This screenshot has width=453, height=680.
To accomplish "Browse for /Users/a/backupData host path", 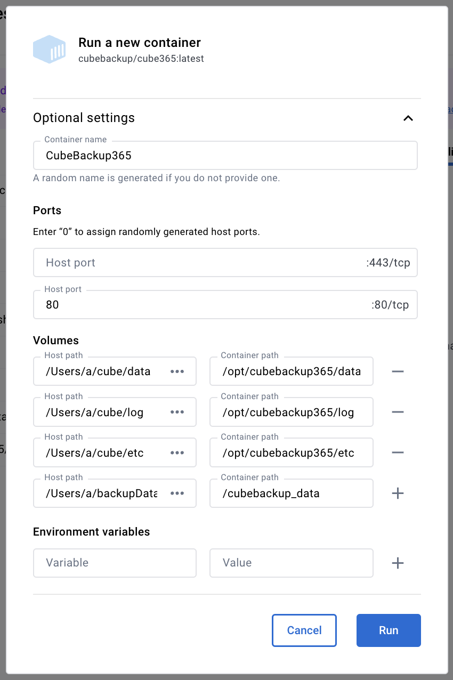I will click(177, 493).
